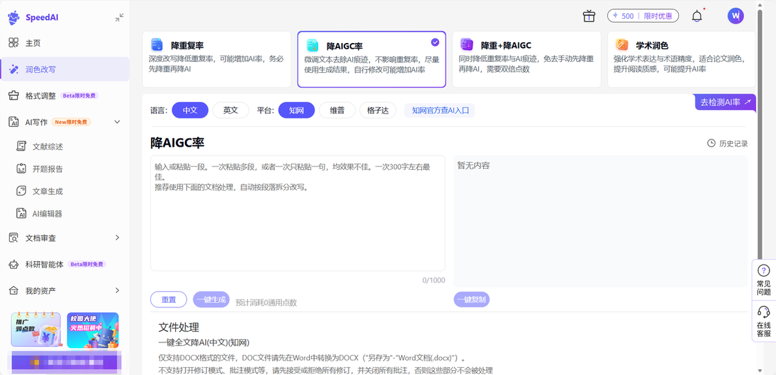This screenshot has width=776, height=375.
Task: Click the New限时免费 badge beside AI写作
Action: click(x=71, y=122)
